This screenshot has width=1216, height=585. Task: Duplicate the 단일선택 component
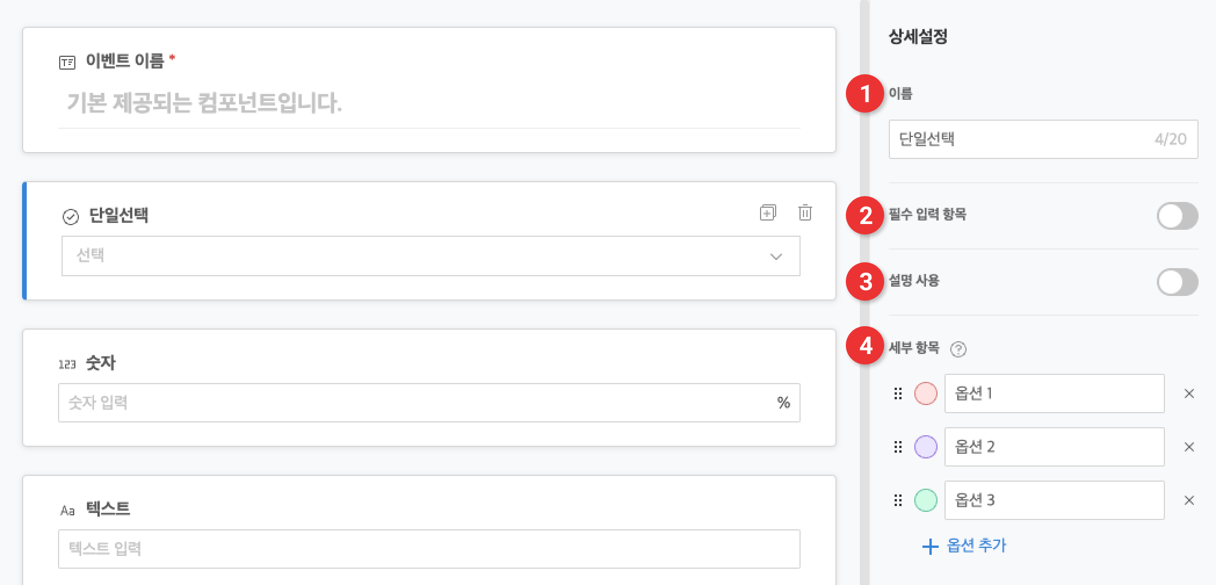pyautogui.click(x=768, y=212)
